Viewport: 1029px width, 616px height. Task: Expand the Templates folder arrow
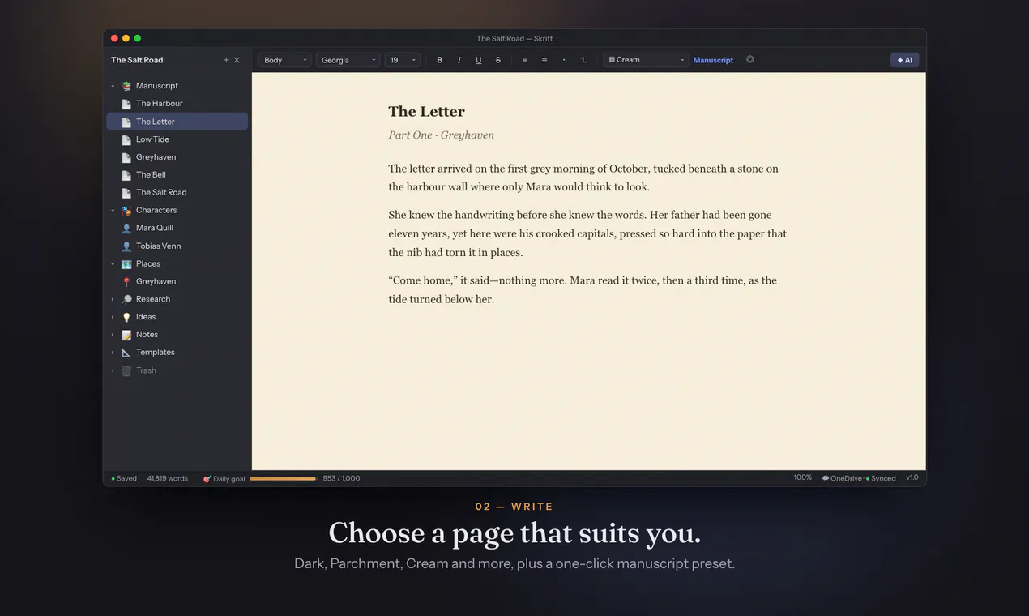click(113, 353)
